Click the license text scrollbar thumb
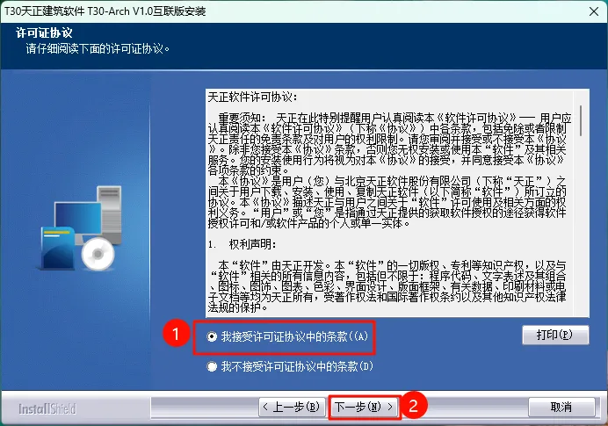608x426 pixels. click(x=581, y=120)
